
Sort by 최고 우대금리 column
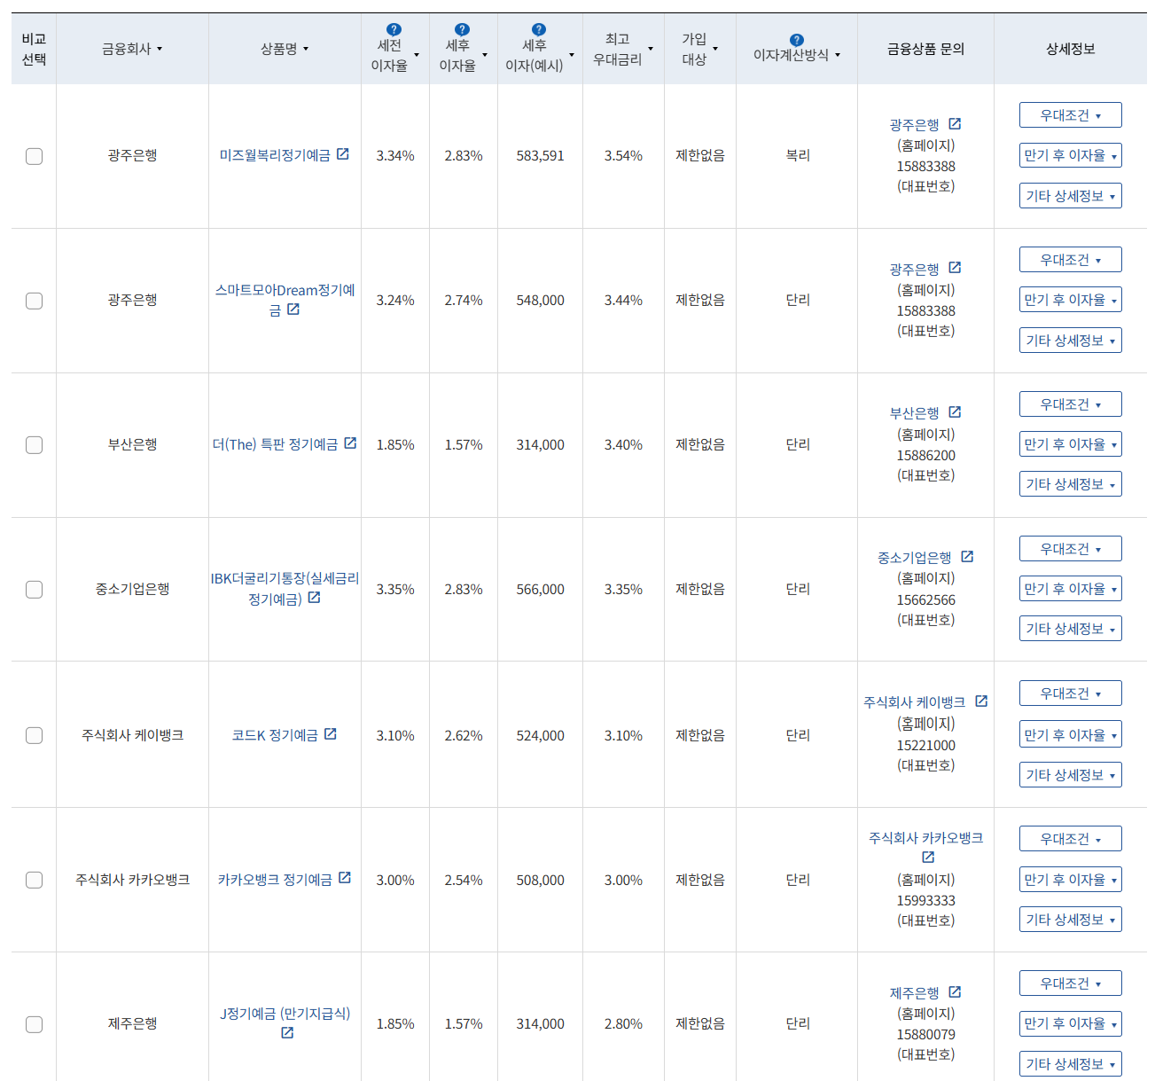click(x=623, y=49)
